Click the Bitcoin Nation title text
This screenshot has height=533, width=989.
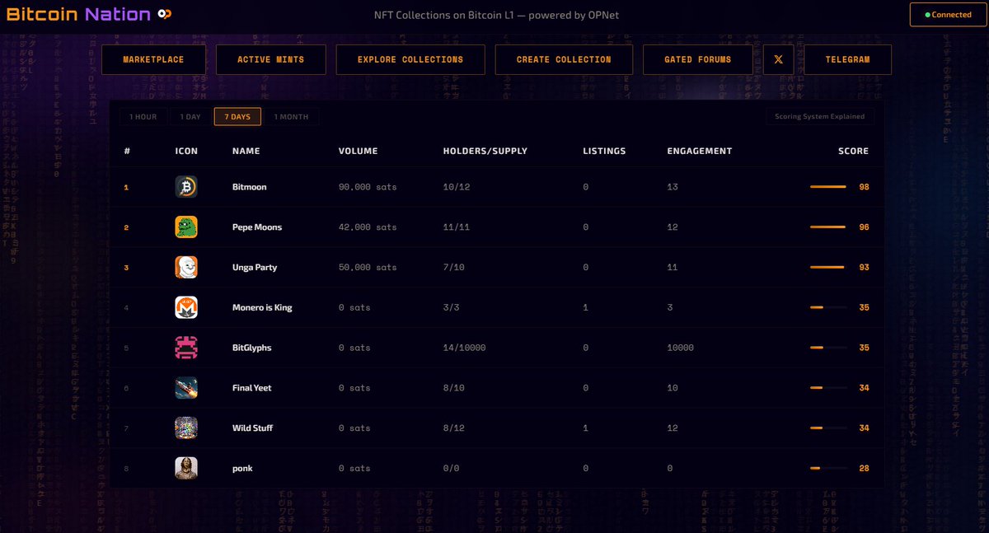coord(78,14)
